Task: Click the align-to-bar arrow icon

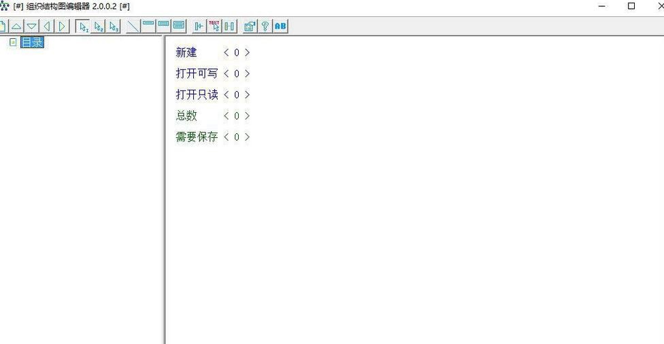Action: pos(199,27)
